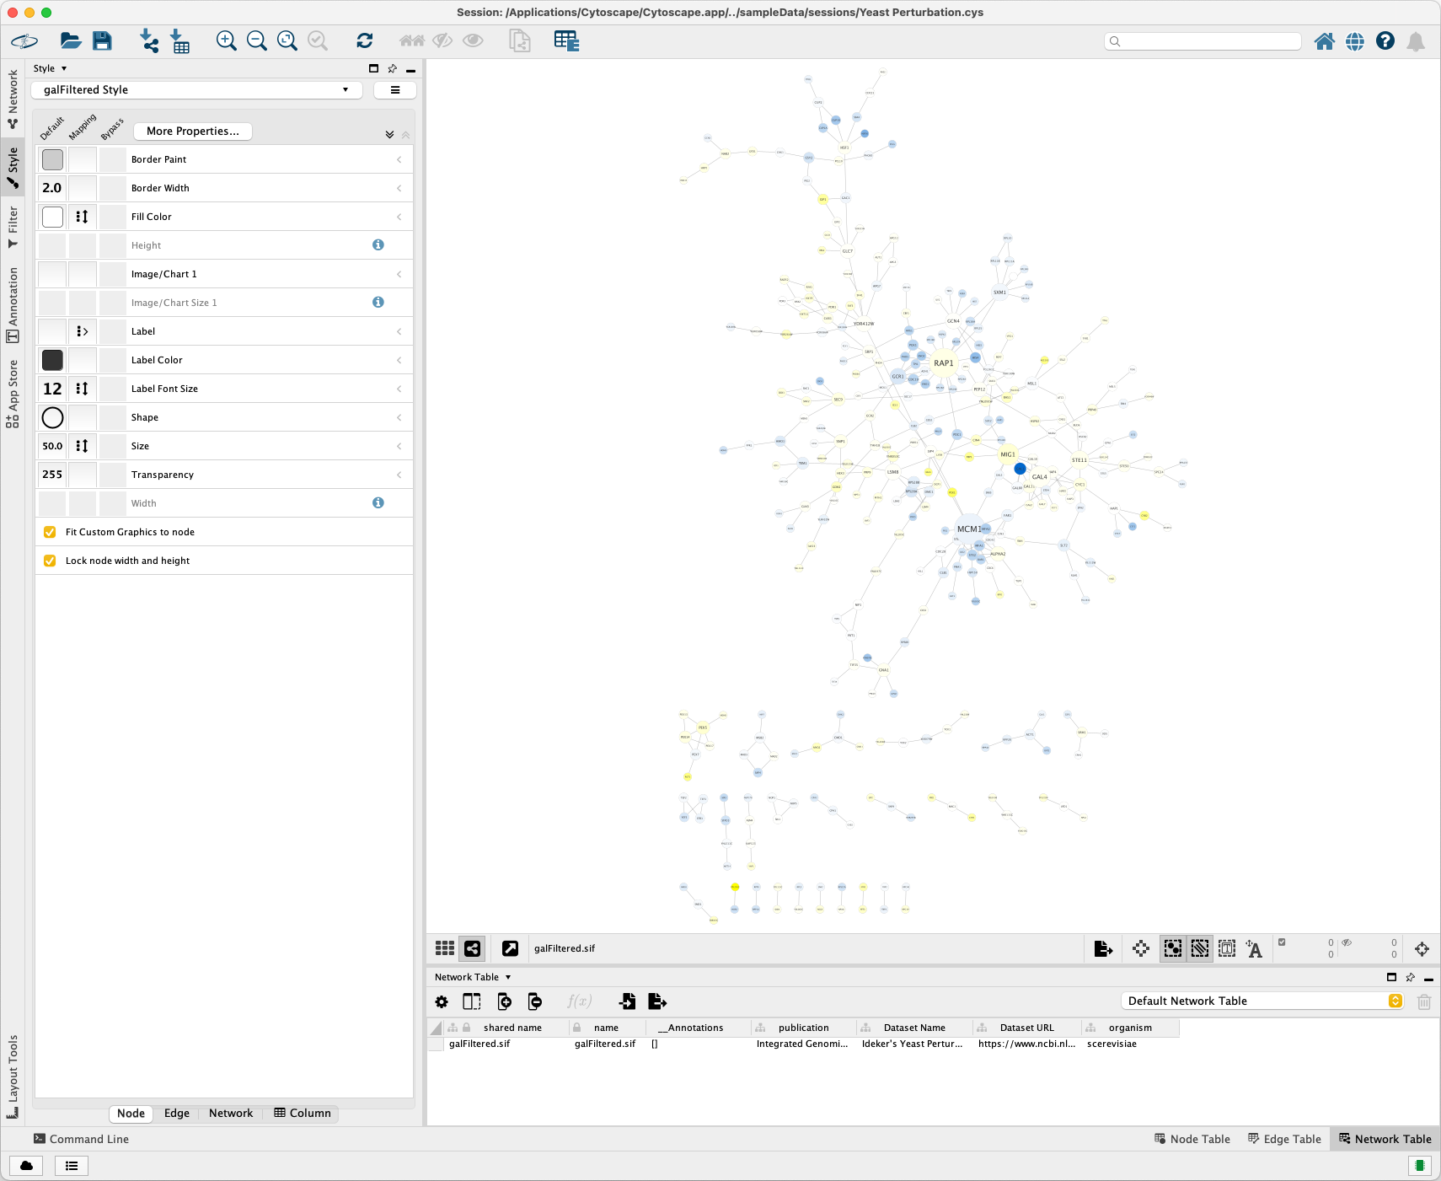Click the Export Network to File icon
The width and height of the screenshot is (1441, 1181).
tap(1103, 948)
